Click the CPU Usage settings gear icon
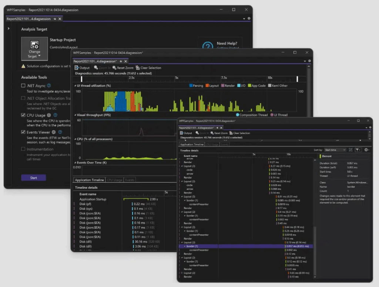The height and width of the screenshot is (287, 379). [49, 115]
